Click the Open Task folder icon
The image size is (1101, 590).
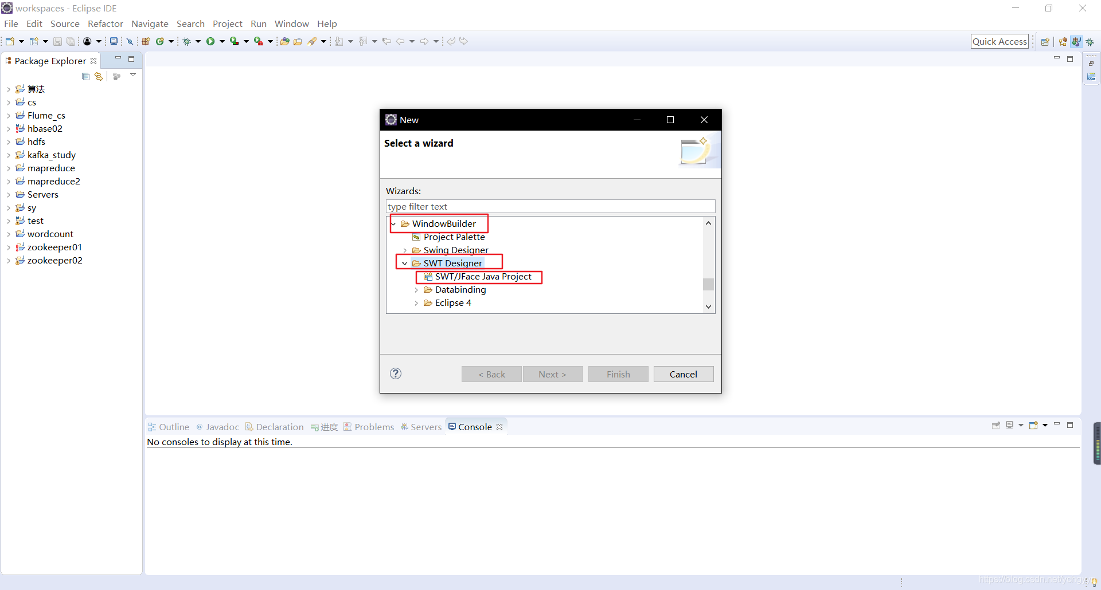coord(298,41)
